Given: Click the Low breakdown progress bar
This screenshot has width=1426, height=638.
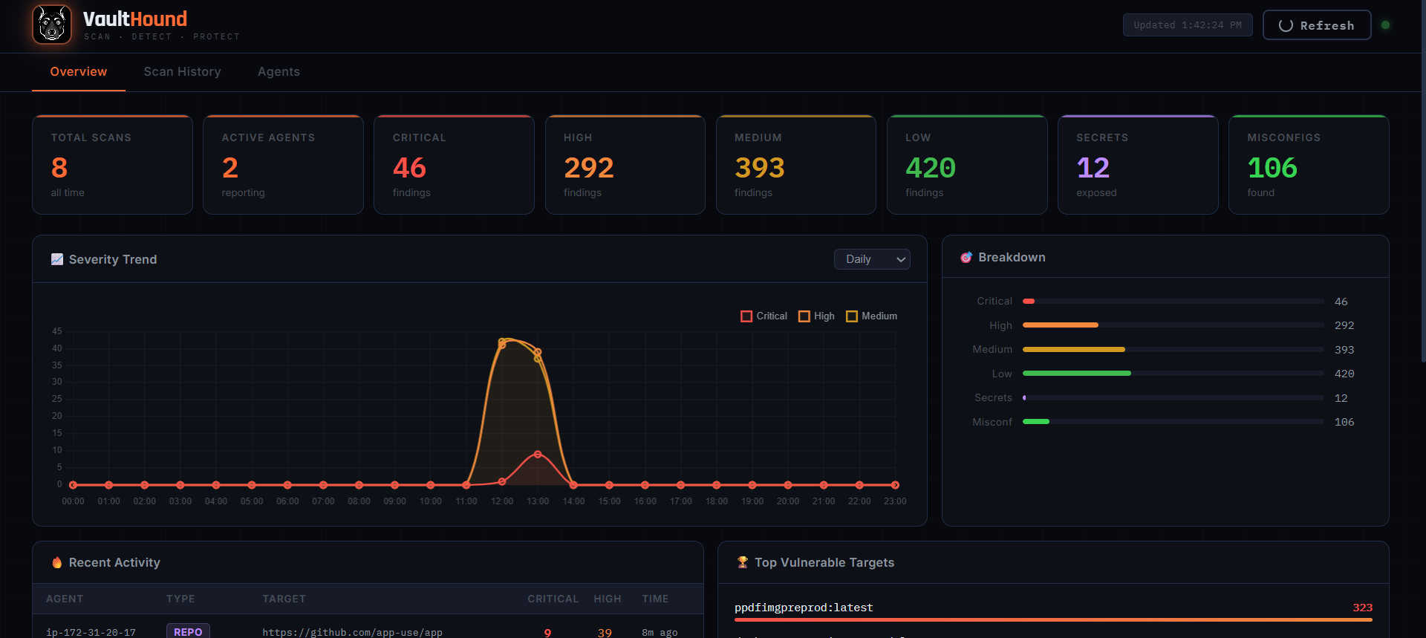Looking at the screenshot, I should 1173,374.
